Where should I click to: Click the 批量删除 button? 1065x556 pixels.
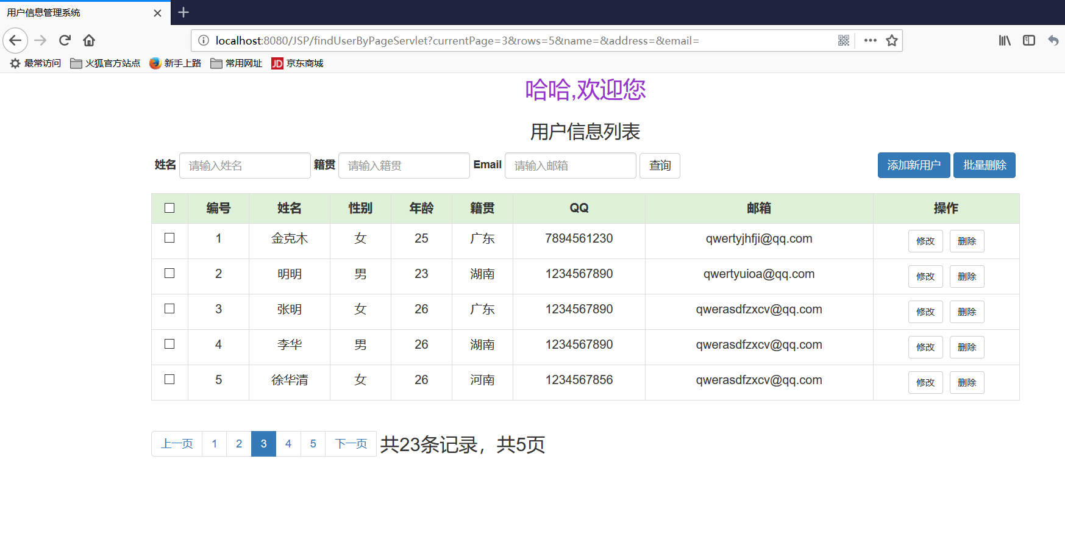pyautogui.click(x=984, y=165)
